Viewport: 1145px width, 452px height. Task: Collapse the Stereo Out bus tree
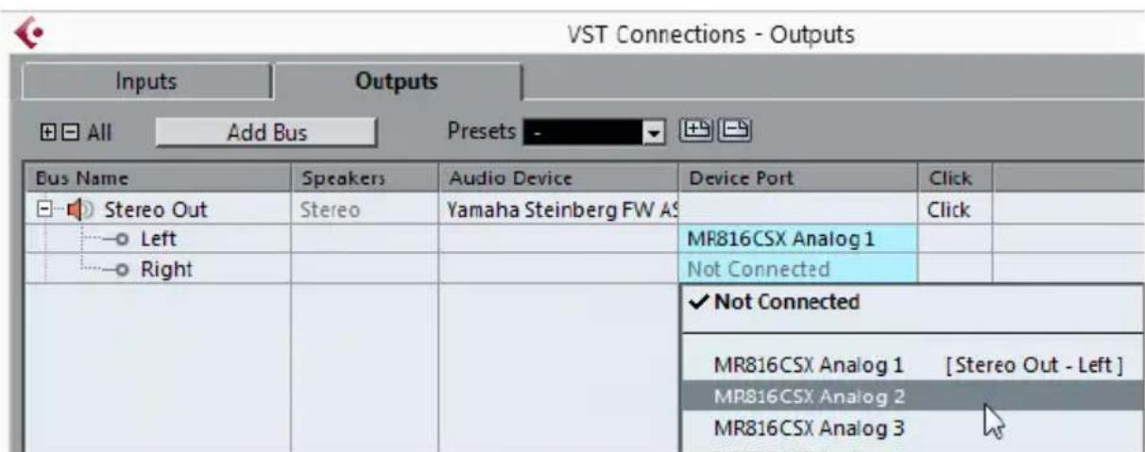coord(43,209)
